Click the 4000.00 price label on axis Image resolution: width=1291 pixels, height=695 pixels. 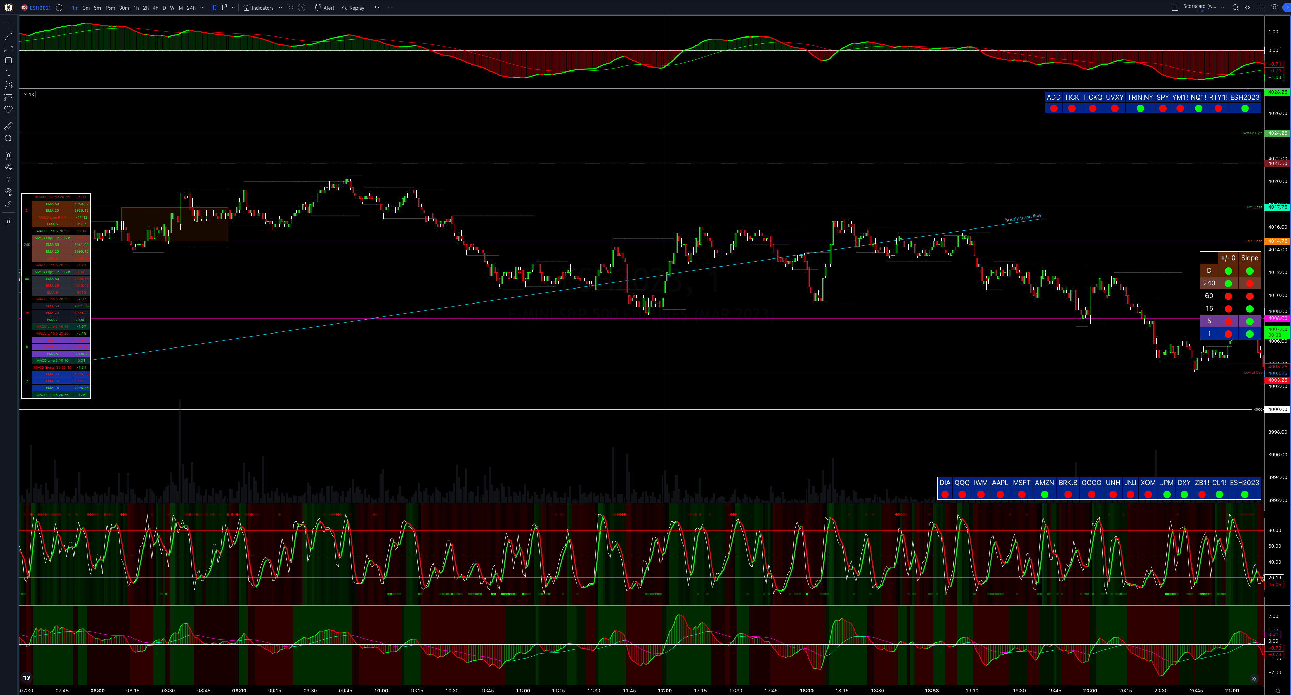(1276, 409)
